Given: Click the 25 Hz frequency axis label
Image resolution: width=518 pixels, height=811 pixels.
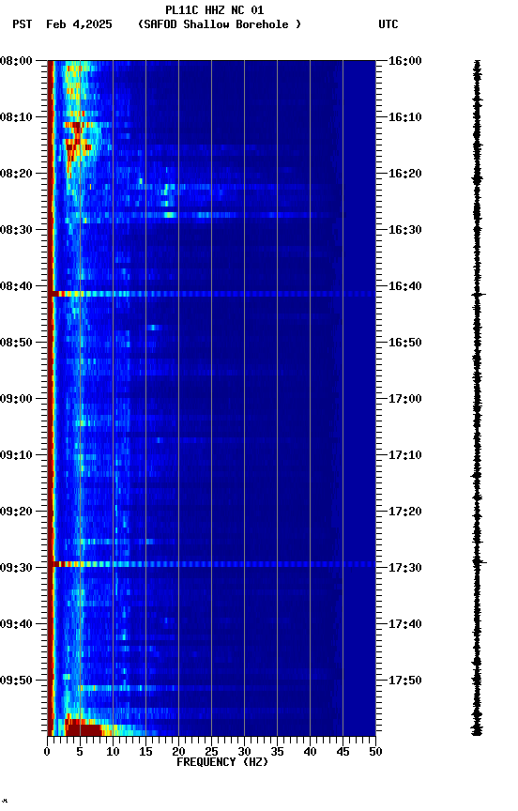Looking at the screenshot, I should point(211,752).
